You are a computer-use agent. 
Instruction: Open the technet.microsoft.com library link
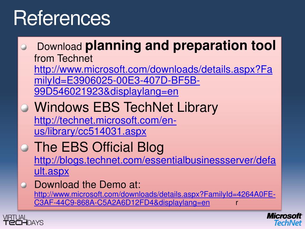pyautogui.click(x=105, y=126)
